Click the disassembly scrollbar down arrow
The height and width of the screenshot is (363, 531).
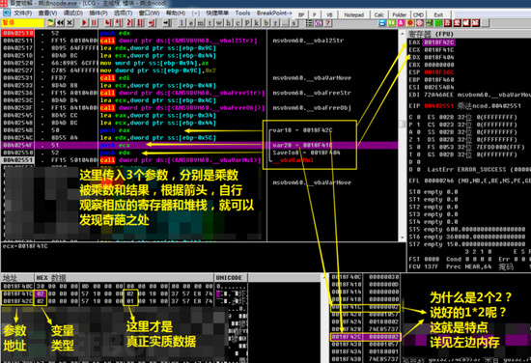point(402,237)
